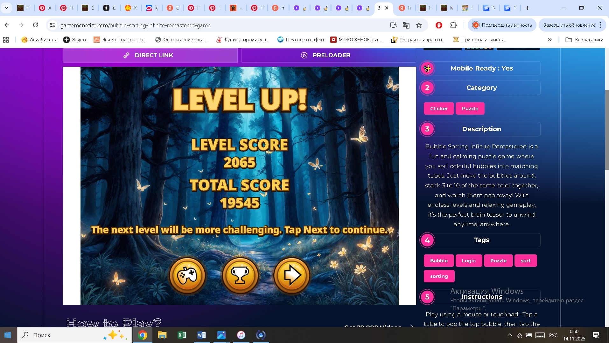Open the music app in taskbar

point(241,335)
